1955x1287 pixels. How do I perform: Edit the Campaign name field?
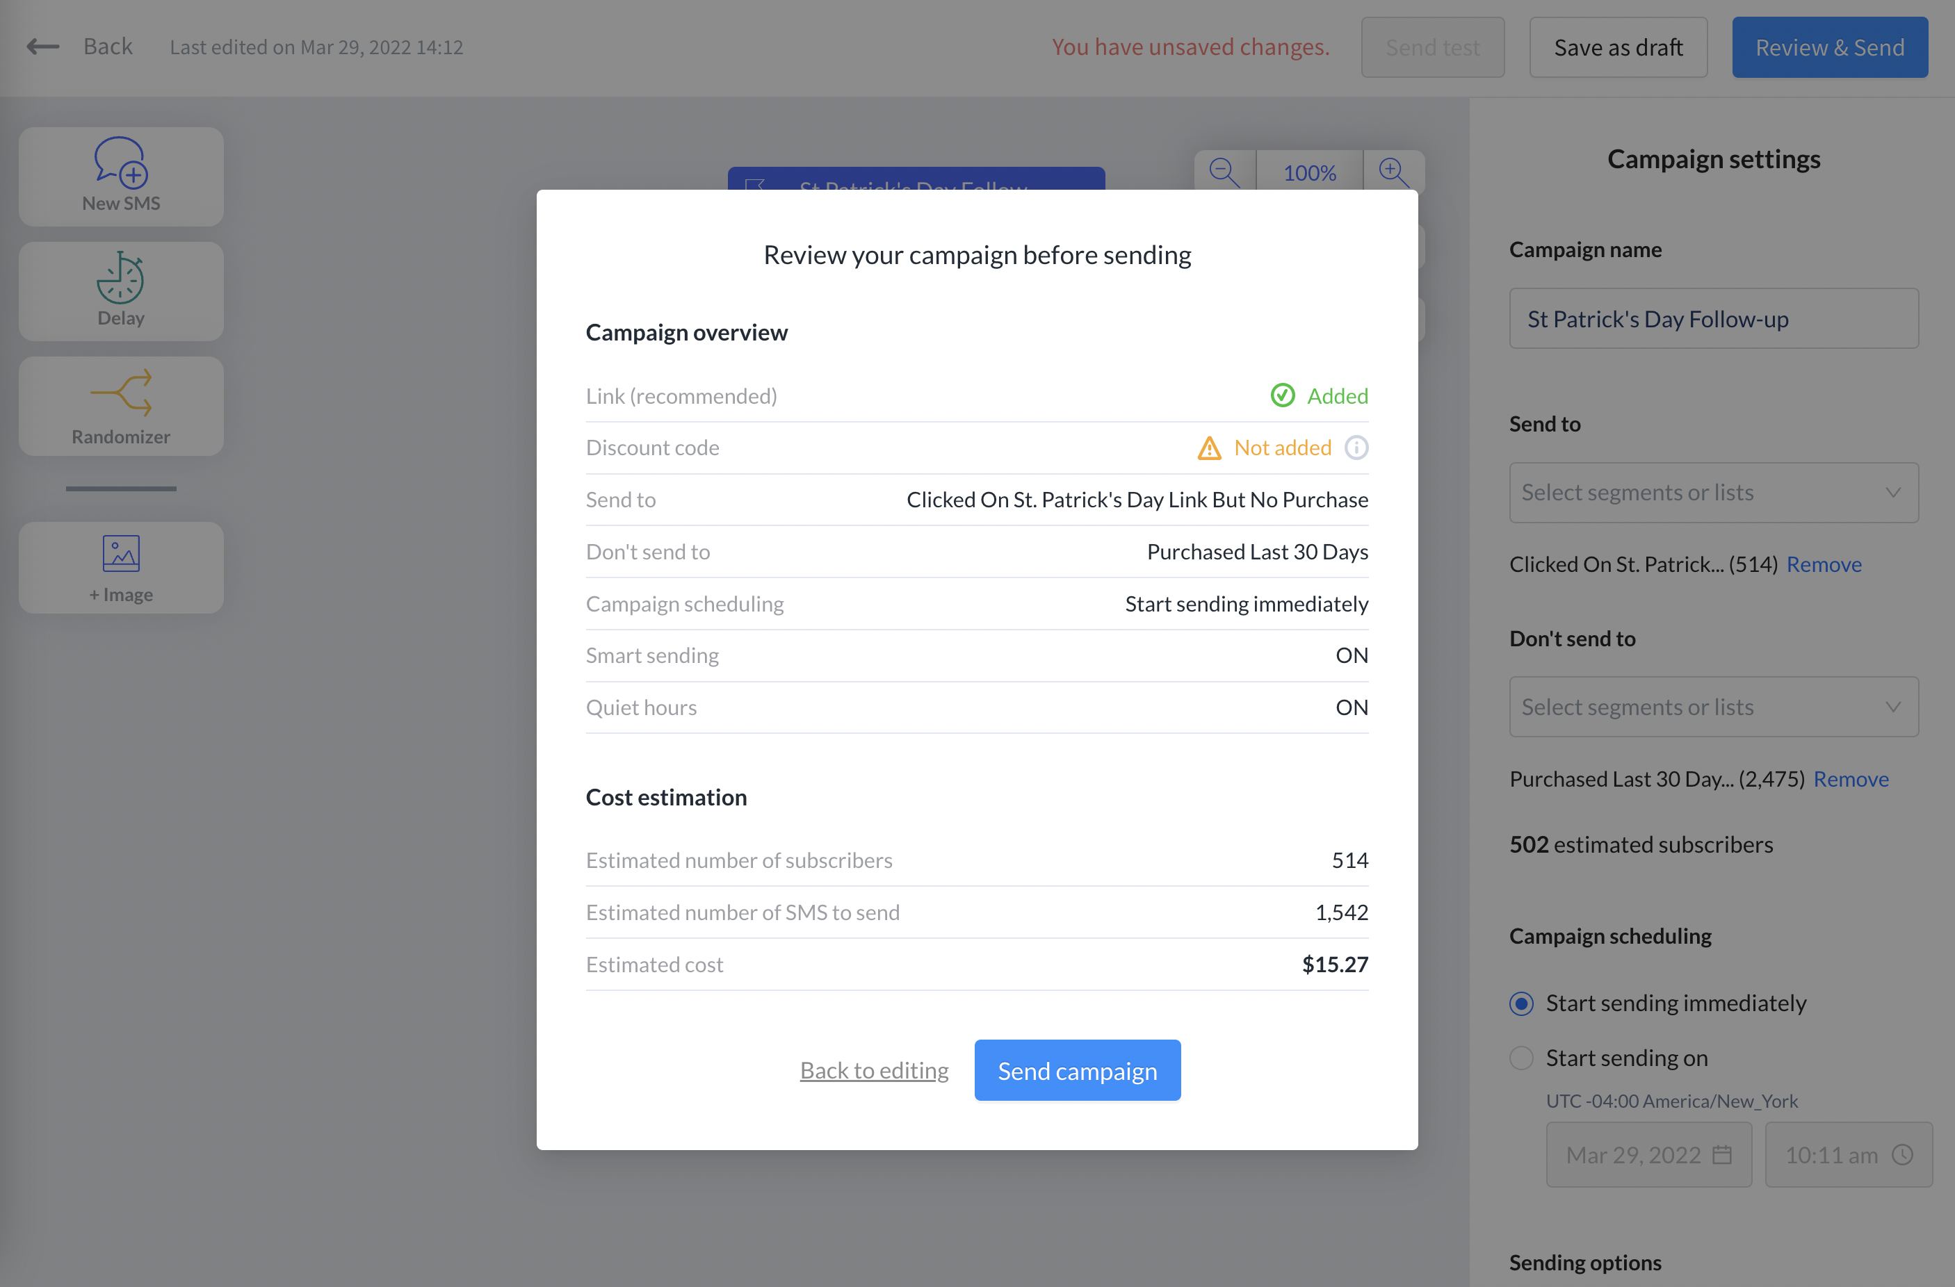(1714, 319)
